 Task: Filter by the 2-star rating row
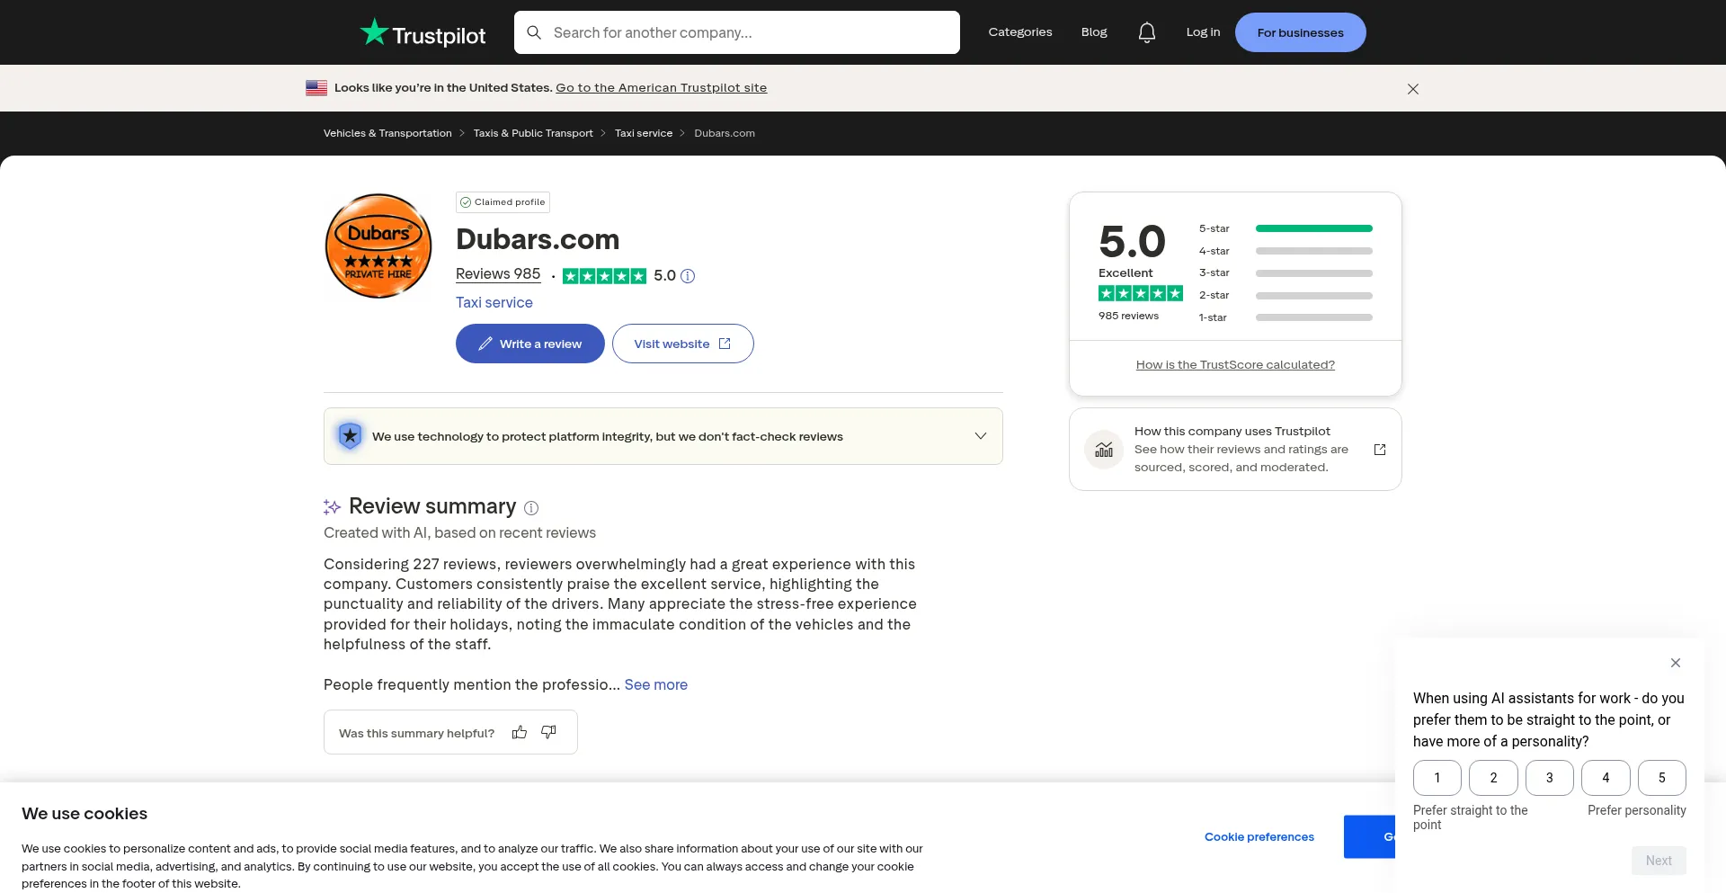(1286, 295)
